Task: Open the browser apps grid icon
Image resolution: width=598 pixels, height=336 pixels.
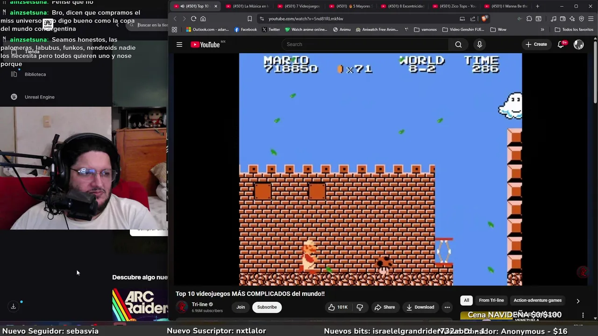Action: click(x=174, y=29)
